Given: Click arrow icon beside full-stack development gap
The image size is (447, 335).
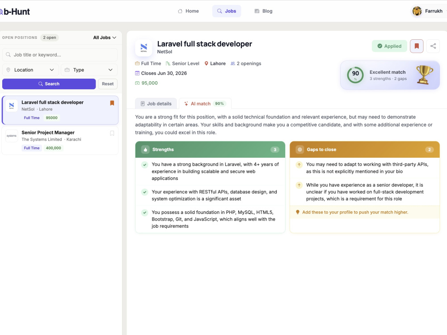Looking at the screenshot, I should tap(299, 185).
